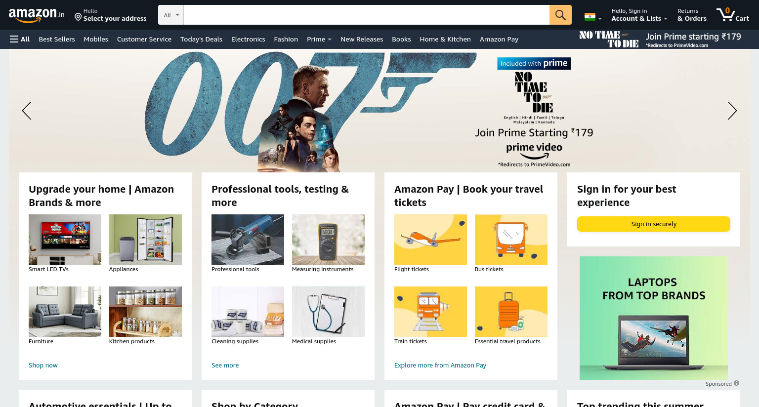Click into the search text field
Screen dimensions: 759x407
click(366, 15)
